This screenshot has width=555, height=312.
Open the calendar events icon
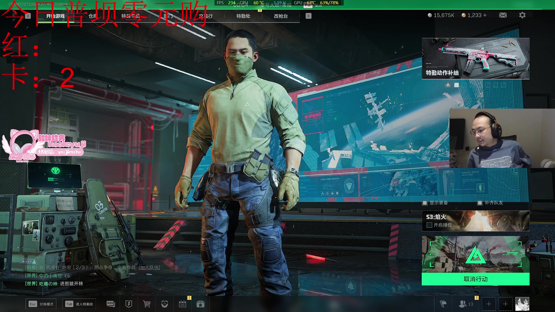click(182, 304)
